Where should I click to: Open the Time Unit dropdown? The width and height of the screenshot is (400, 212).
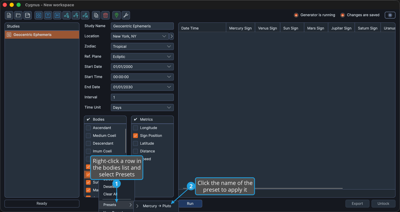pyautogui.click(x=142, y=107)
